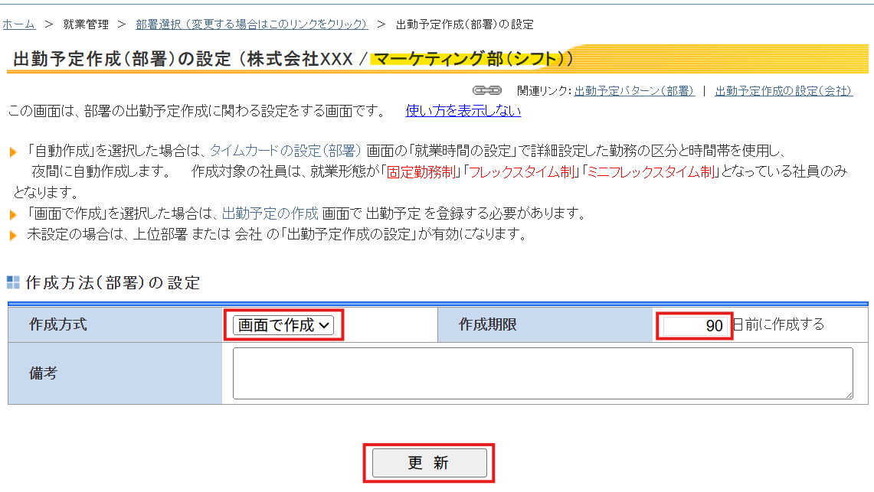Screen dimensions: 874x492
Task: Go to ホーム via the breadcrumb
Action: pos(18,24)
